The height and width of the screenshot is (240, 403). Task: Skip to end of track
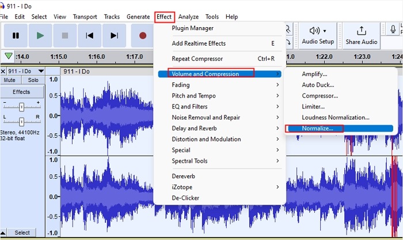click(x=114, y=36)
